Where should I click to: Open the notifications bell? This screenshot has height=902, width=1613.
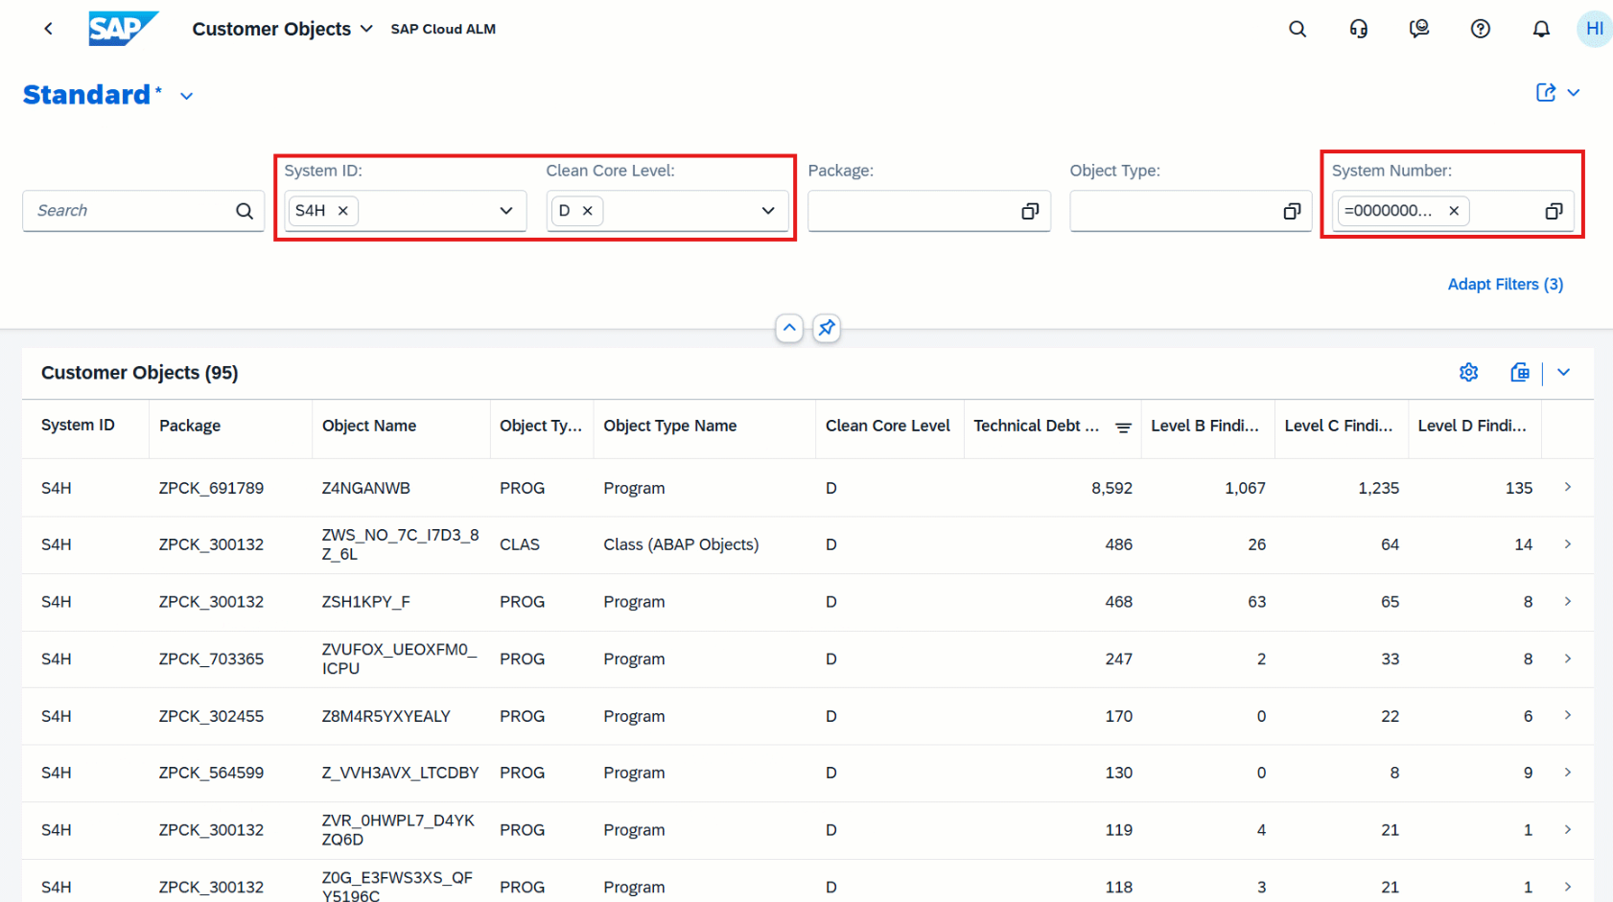pyautogui.click(x=1540, y=29)
